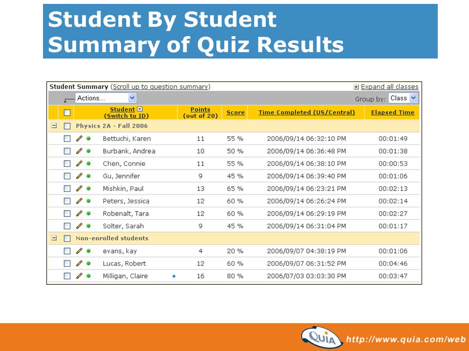Image resolution: width=469 pixels, height=351 pixels.
Task: Click green status dot for Robenalt, Tara
Action: (x=88, y=214)
